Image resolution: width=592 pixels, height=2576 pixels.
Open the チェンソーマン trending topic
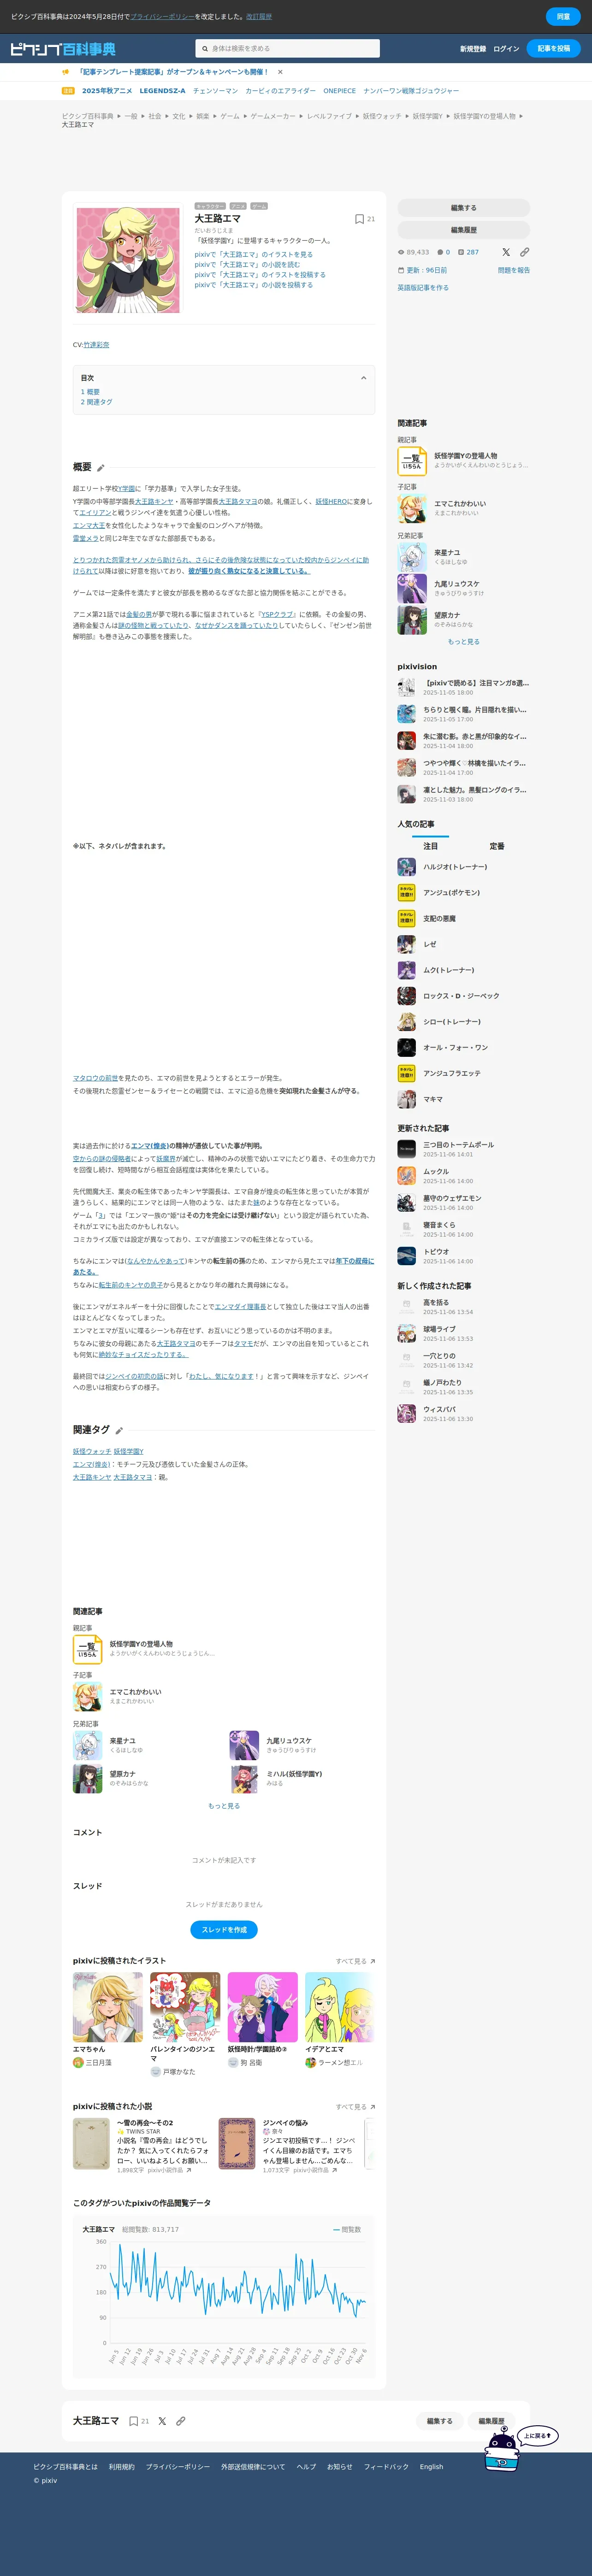215,91
